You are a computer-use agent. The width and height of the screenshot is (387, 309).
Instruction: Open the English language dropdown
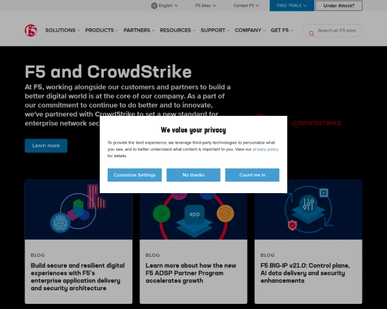164,5
